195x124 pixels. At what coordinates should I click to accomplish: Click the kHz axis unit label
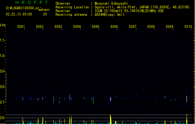pos(3,25)
